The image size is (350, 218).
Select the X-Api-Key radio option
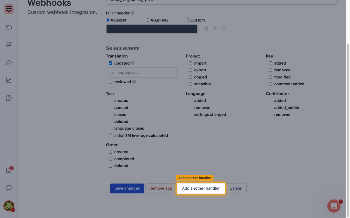pos(148,20)
